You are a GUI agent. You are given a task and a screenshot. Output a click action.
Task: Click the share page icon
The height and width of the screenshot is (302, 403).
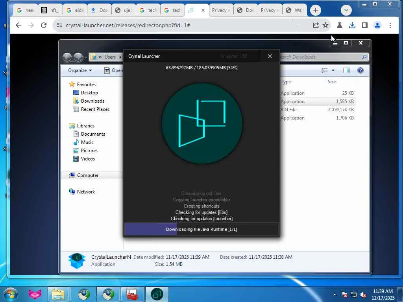tap(316, 25)
